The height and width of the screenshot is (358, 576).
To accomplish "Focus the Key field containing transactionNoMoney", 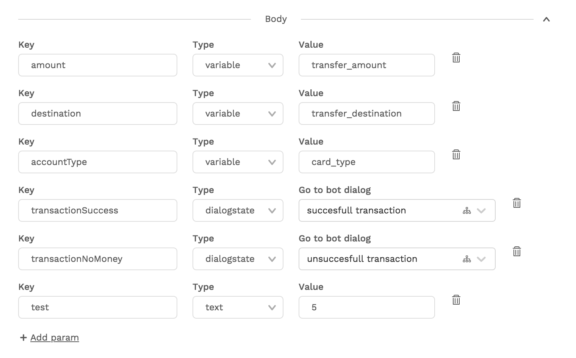I will coord(98,259).
